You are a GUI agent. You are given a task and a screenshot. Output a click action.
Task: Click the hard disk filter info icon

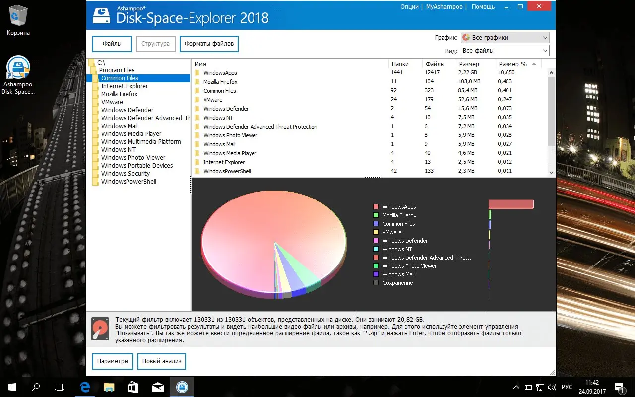coord(100,329)
